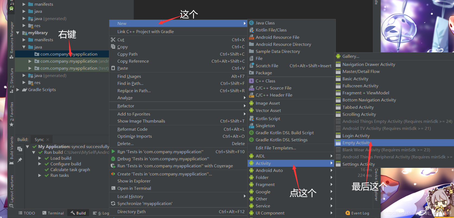Click the Synchronize refresh icon
454x218 pixels.
(x=113, y=203)
